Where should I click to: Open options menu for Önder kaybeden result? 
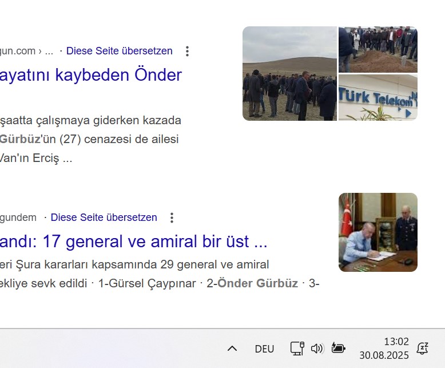point(187,51)
